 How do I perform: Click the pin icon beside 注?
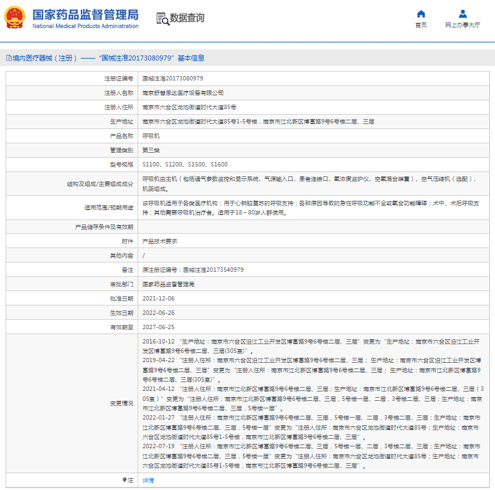click(125, 480)
